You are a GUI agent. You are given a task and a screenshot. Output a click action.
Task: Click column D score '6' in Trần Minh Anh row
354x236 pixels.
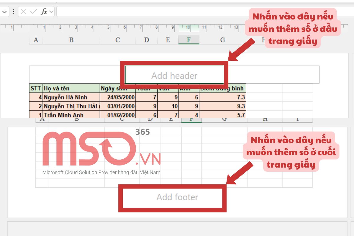(147, 114)
